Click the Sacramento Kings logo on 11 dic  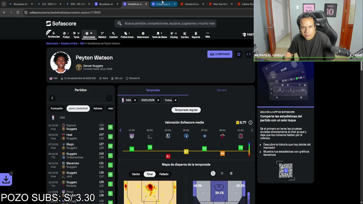[x=132, y=136]
